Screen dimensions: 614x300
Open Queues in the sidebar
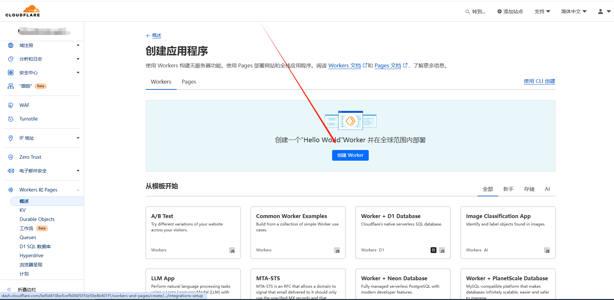pos(28,237)
